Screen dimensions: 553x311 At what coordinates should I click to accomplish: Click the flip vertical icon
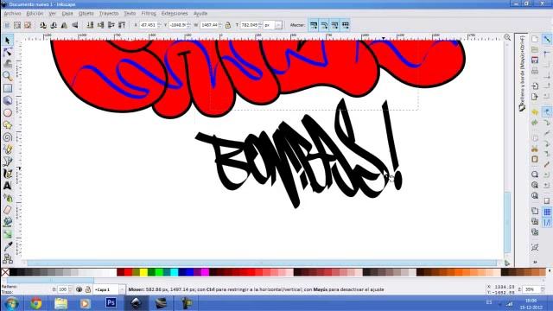tap(75, 25)
